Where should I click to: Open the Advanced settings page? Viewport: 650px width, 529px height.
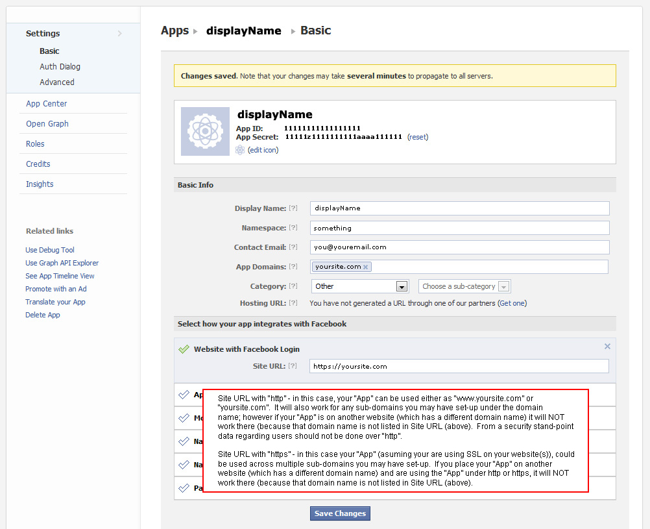(57, 82)
